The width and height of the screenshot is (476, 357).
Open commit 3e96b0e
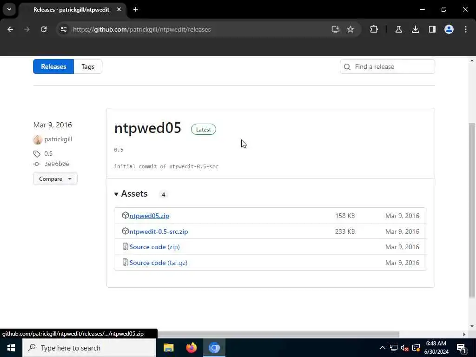point(57,164)
